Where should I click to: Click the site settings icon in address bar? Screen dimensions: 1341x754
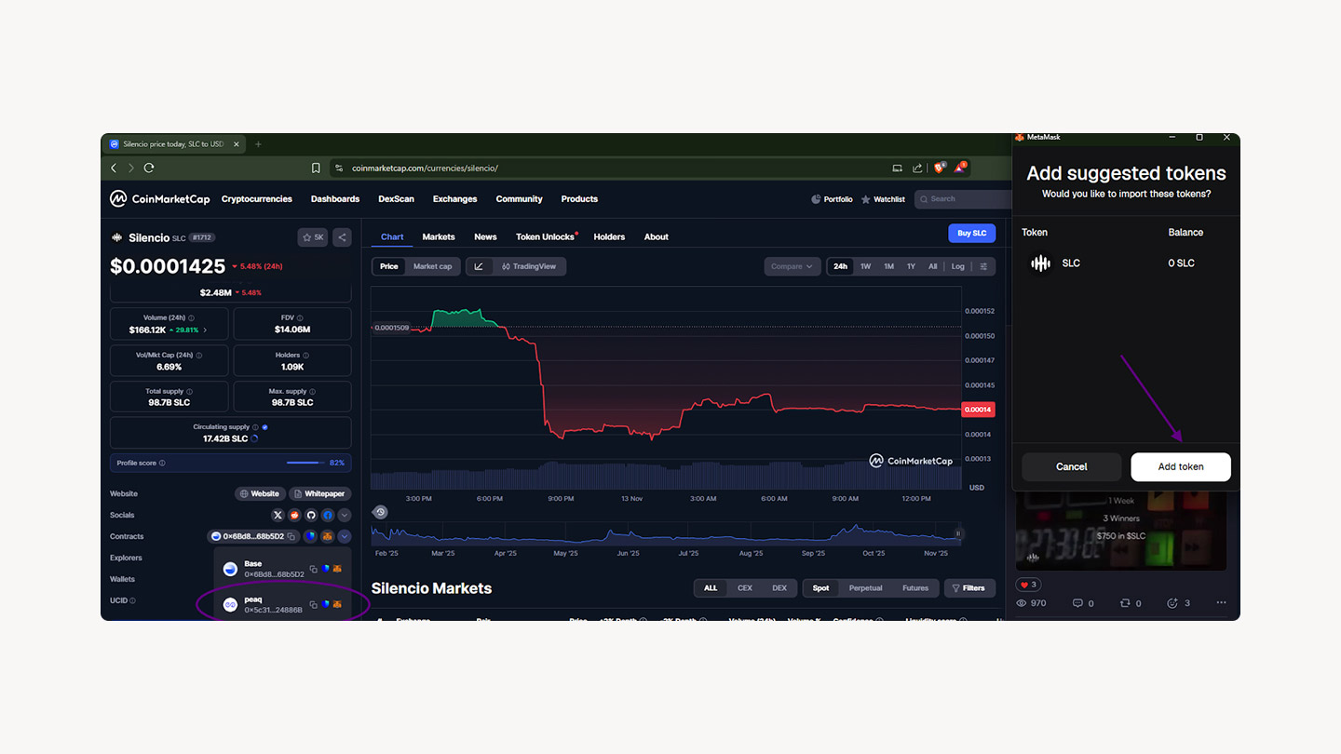339,168
